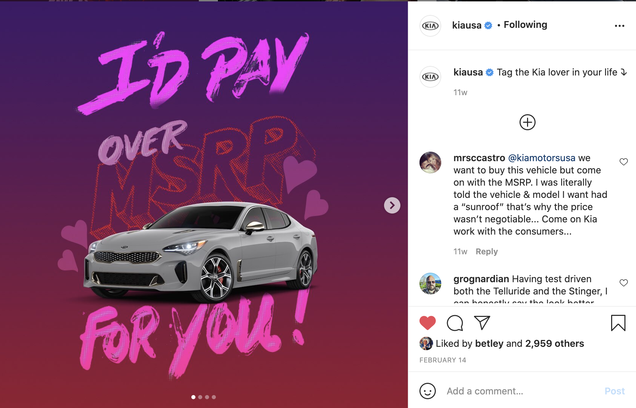View grognardian's profile avatar

coord(430,284)
